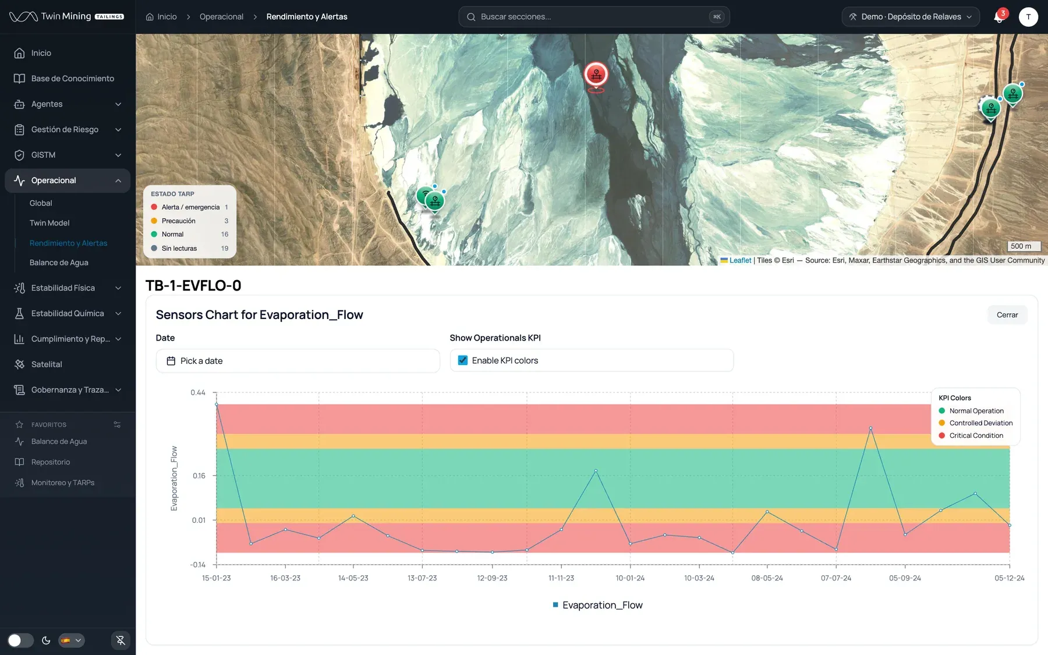Click the Base de Conocimiento book icon

[19, 79]
